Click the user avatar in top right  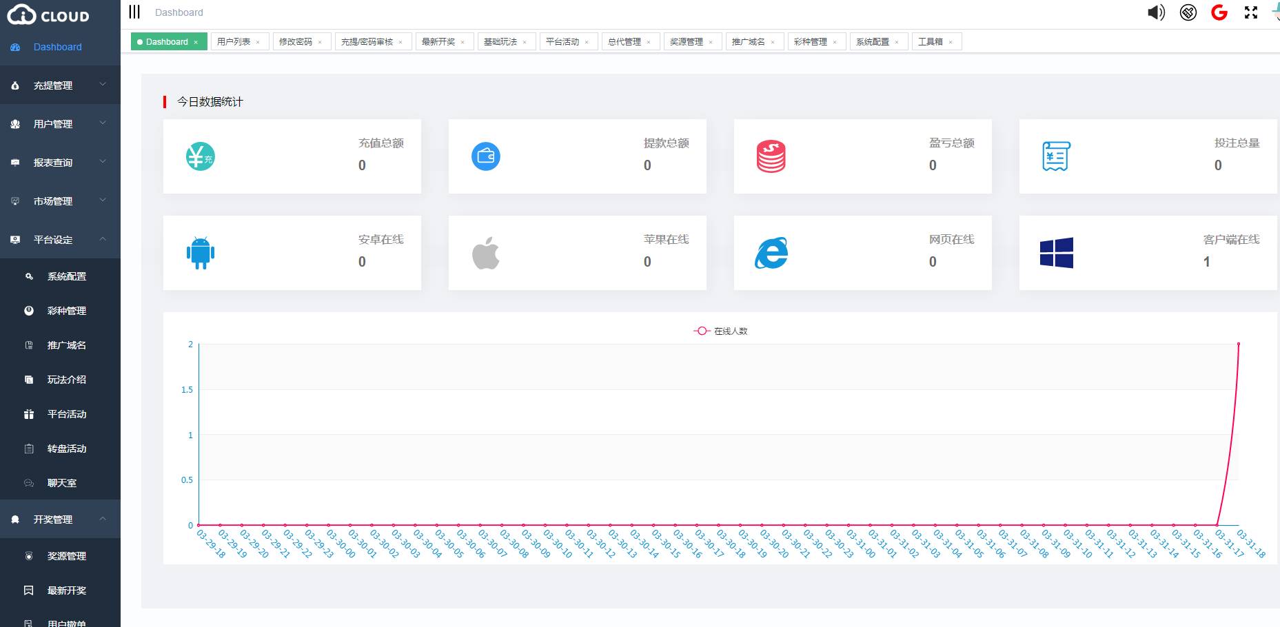click(x=1274, y=12)
